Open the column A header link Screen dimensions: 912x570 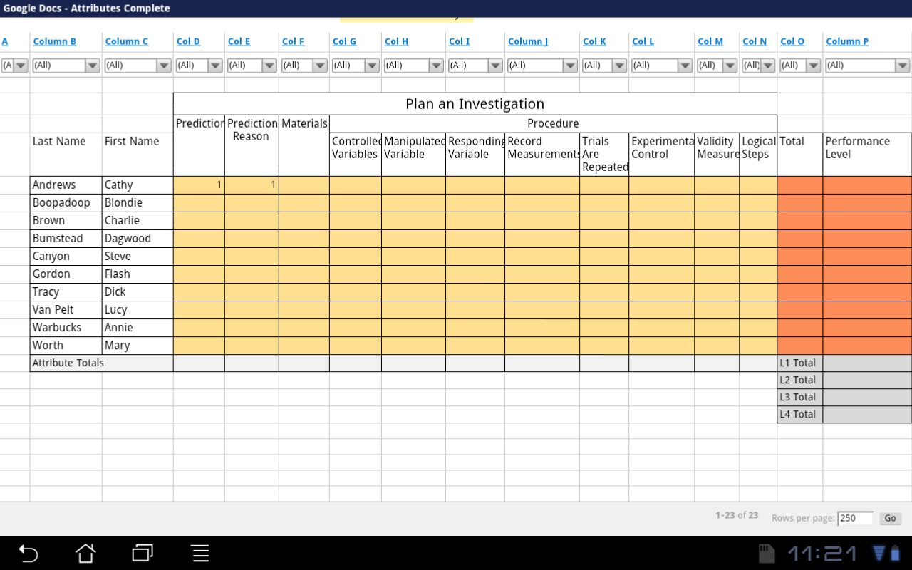(5, 41)
